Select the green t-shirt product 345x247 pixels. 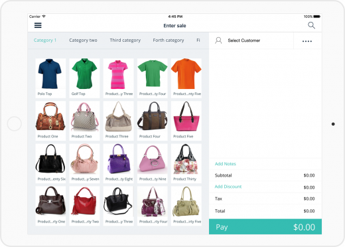(x=153, y=78)
